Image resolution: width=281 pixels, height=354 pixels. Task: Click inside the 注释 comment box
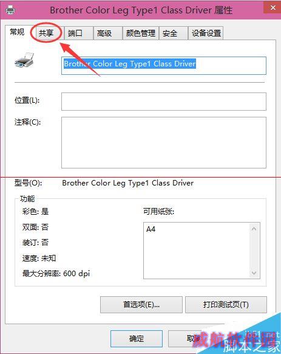164,142
